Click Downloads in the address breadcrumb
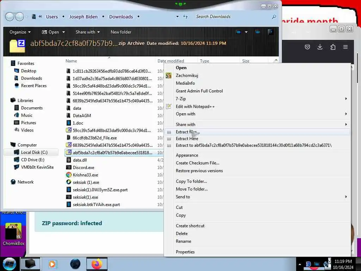The height and width of the screenshot is (271, 361). click(121, 17)
